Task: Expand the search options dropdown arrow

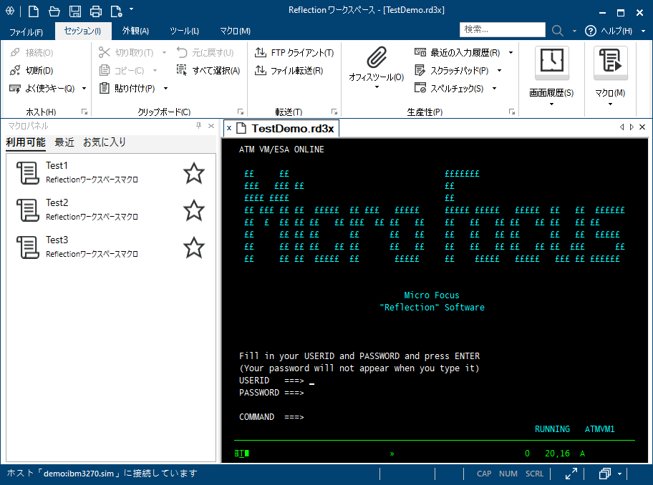Action: click(574, 31)
